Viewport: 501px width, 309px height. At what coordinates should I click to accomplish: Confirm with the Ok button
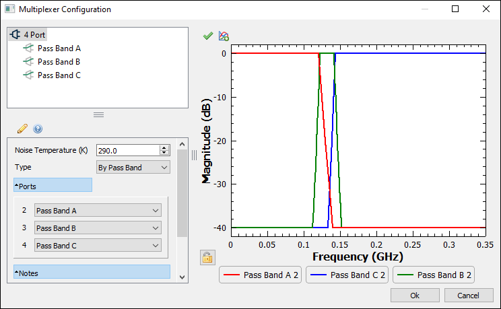click(x=415, y=296)
